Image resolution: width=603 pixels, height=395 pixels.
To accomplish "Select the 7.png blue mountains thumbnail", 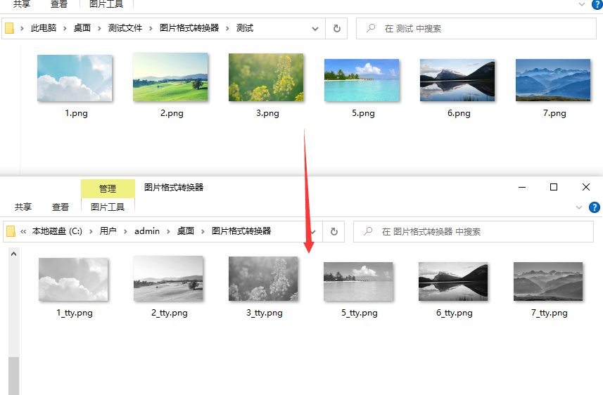I will point(553,80).
